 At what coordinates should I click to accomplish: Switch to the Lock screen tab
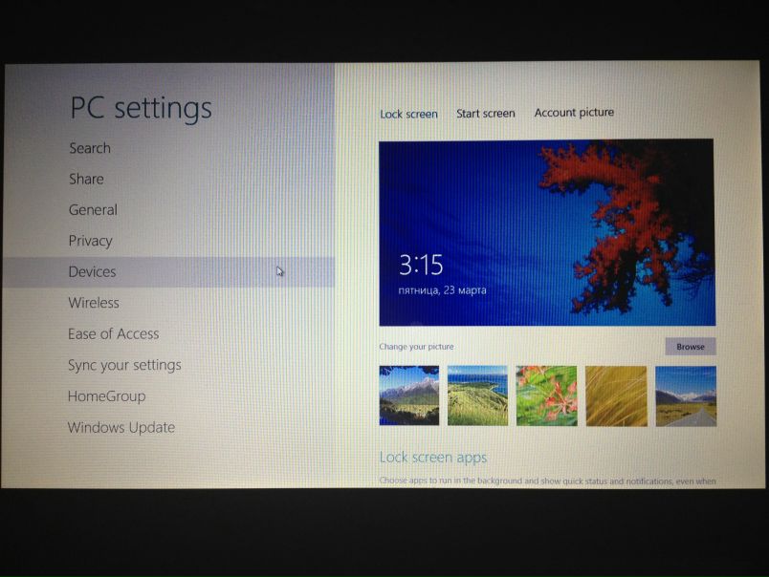(x=408, y=114)
